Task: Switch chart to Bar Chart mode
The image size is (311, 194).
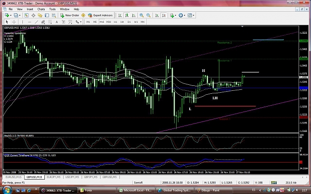Action: pyautogui.click(x=120, y=15)
